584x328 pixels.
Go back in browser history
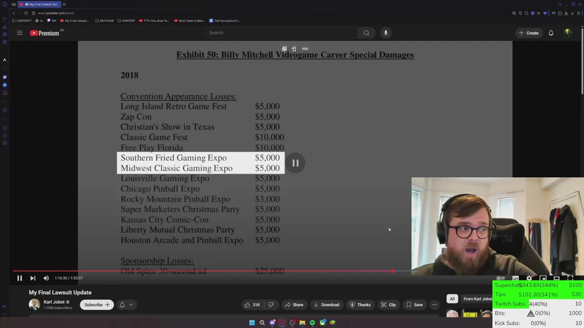pyautogui.click(x=14, y=13)
